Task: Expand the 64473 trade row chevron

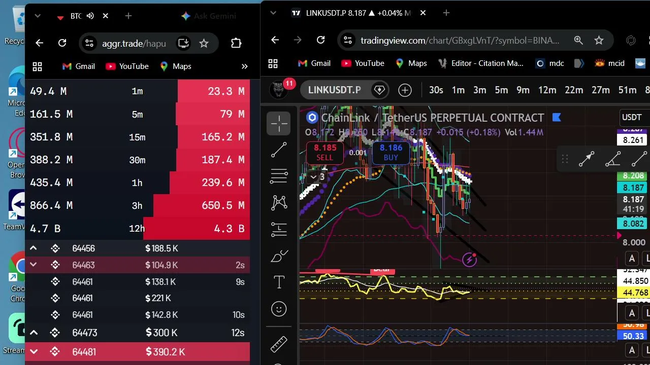Action: [x=33, y=333]
